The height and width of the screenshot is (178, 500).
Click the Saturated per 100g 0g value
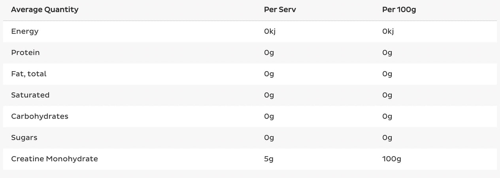[387, 95]
